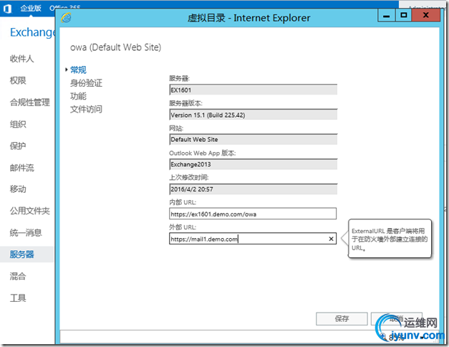Click the owa (Default Web Site) heading
Screen dimensions: 449x347
(x=116, y=47)
